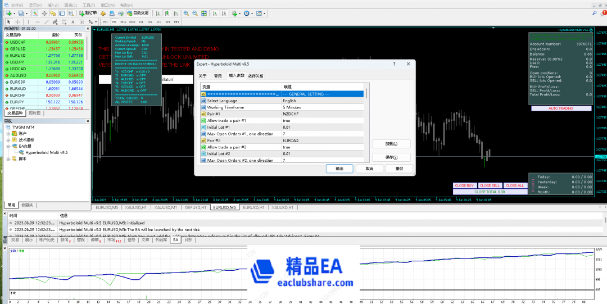The width and height of the screenshot is (607, 304).
Task: Collapse the EA交易 tree node
Action: [8, 146]
